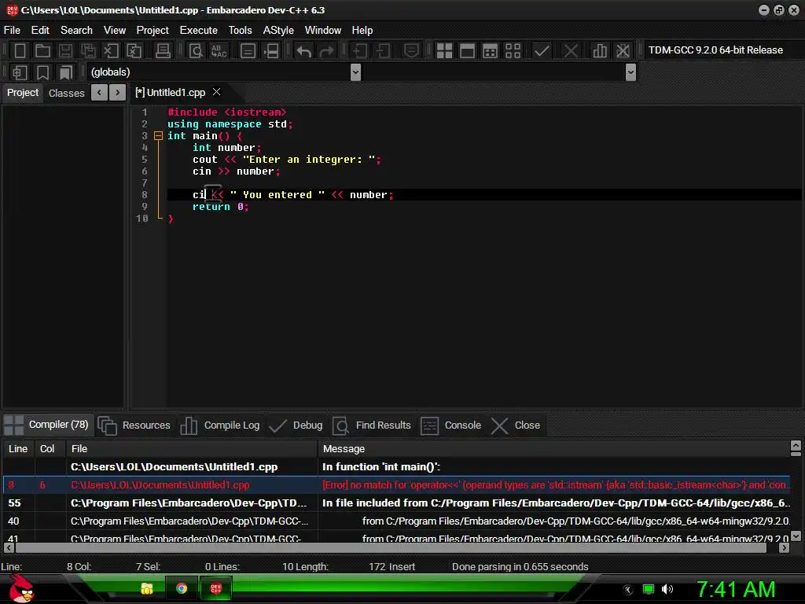Collapse the main() fold marker on line 3
This screenshot has width=805, height=604.
158,136
